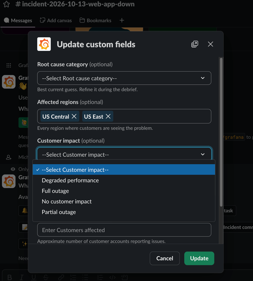This screenshot has width=253, height=281.
Task: Collapse the Customer impact dropdown
Action: pyautogui.click(x=124, y=154)
